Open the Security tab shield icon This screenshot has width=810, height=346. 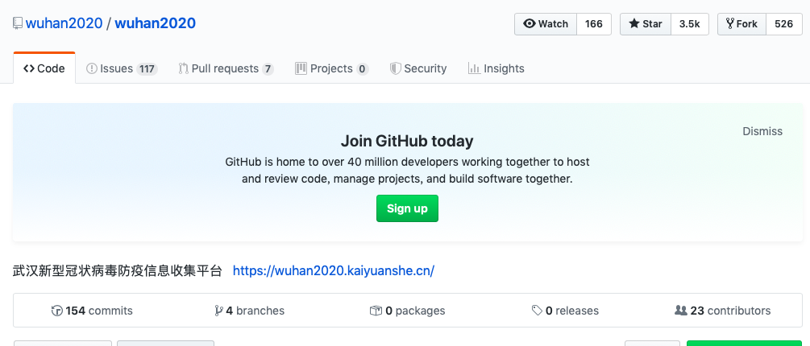point(396,68)
